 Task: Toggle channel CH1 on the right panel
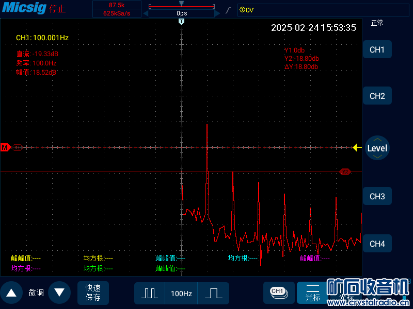coord(377,49)
